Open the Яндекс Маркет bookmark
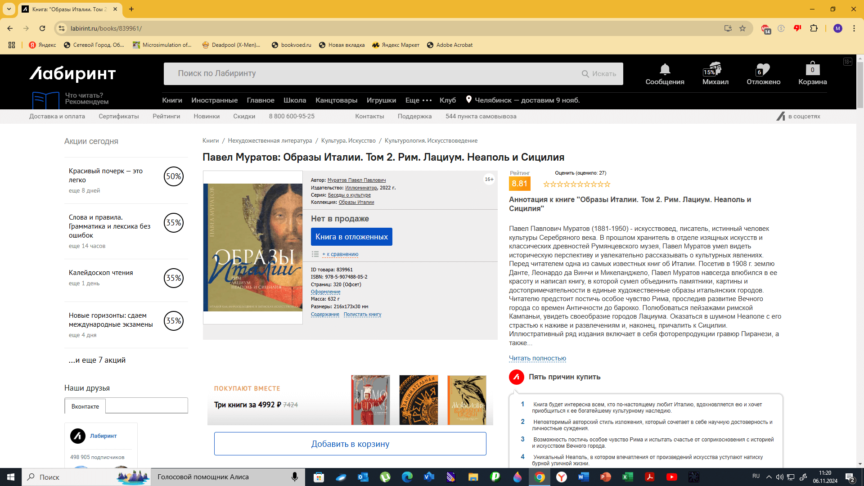 click(x=396, y=45)
